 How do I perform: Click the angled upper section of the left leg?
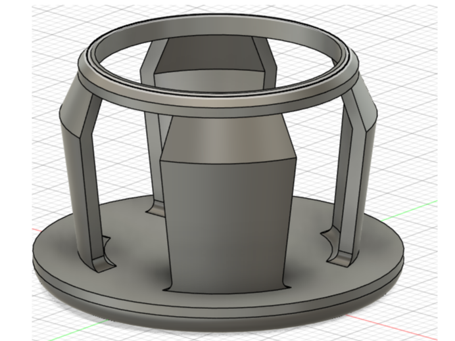tap(75, 113)
